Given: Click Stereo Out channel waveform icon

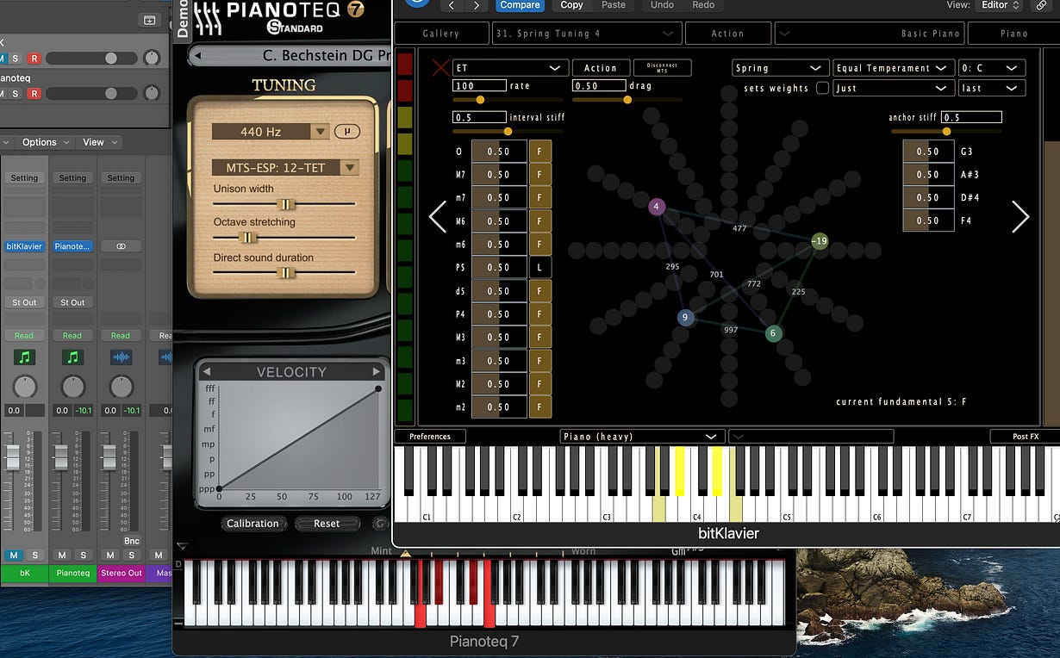Looking at the screenshot, I should pos(121,357).
